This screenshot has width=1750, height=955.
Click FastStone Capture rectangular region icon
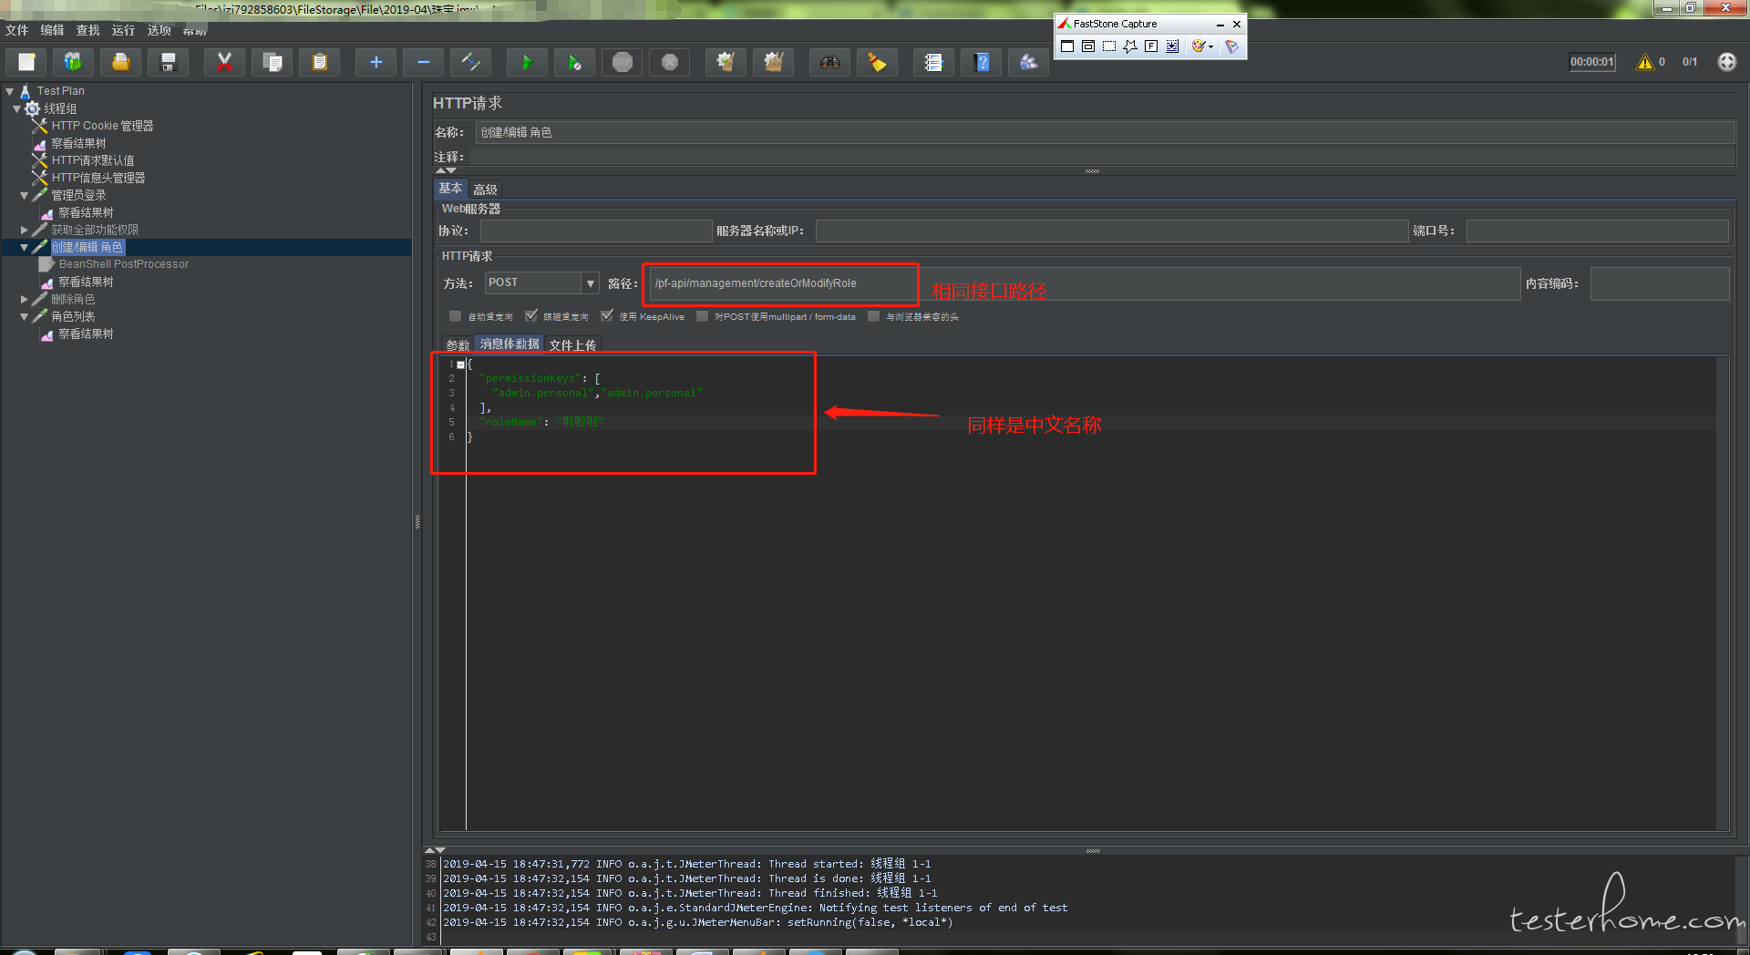point(1109,46)
